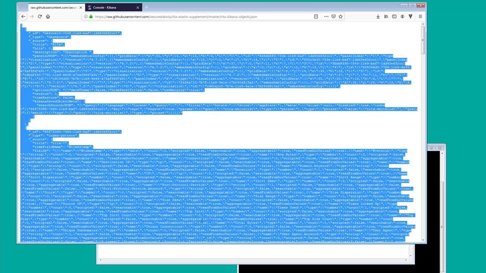Toggle reader view icon in address bar

click(316, 16)
